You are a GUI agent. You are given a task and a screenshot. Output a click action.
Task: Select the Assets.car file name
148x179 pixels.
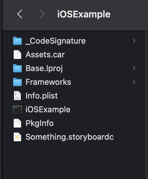[x=45, y=55]
